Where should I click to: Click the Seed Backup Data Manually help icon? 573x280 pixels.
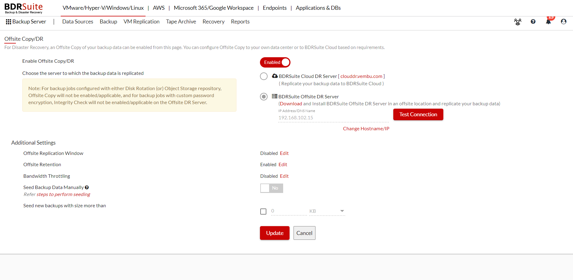pyautogui.click(x=87, y=187)
